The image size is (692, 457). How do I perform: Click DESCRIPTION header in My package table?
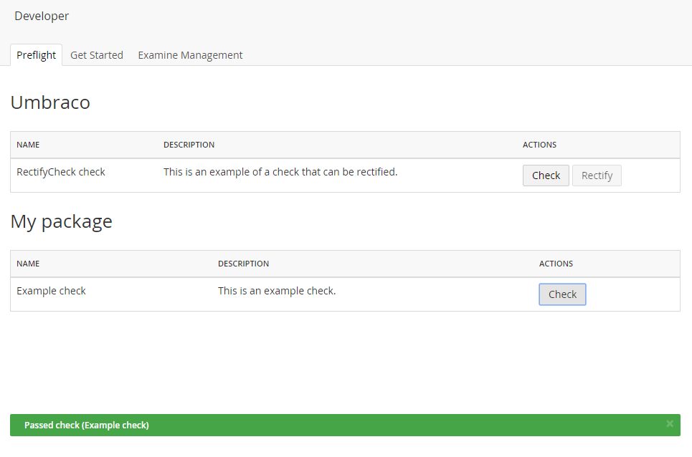pos(243,264)
